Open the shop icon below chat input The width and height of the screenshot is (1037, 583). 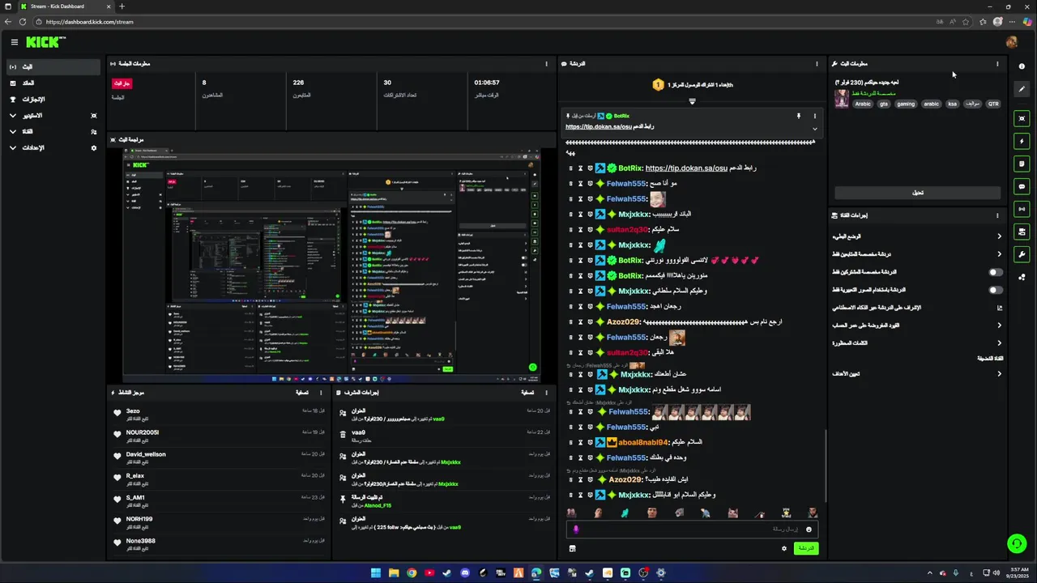coord(572,548)
